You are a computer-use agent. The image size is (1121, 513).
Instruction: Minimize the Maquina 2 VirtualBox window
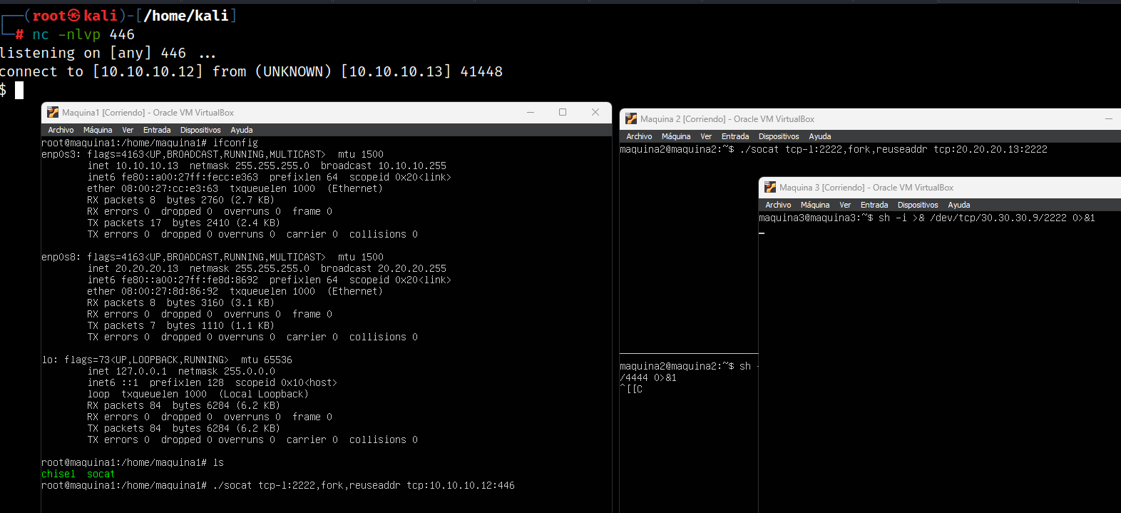point(1109,118)
